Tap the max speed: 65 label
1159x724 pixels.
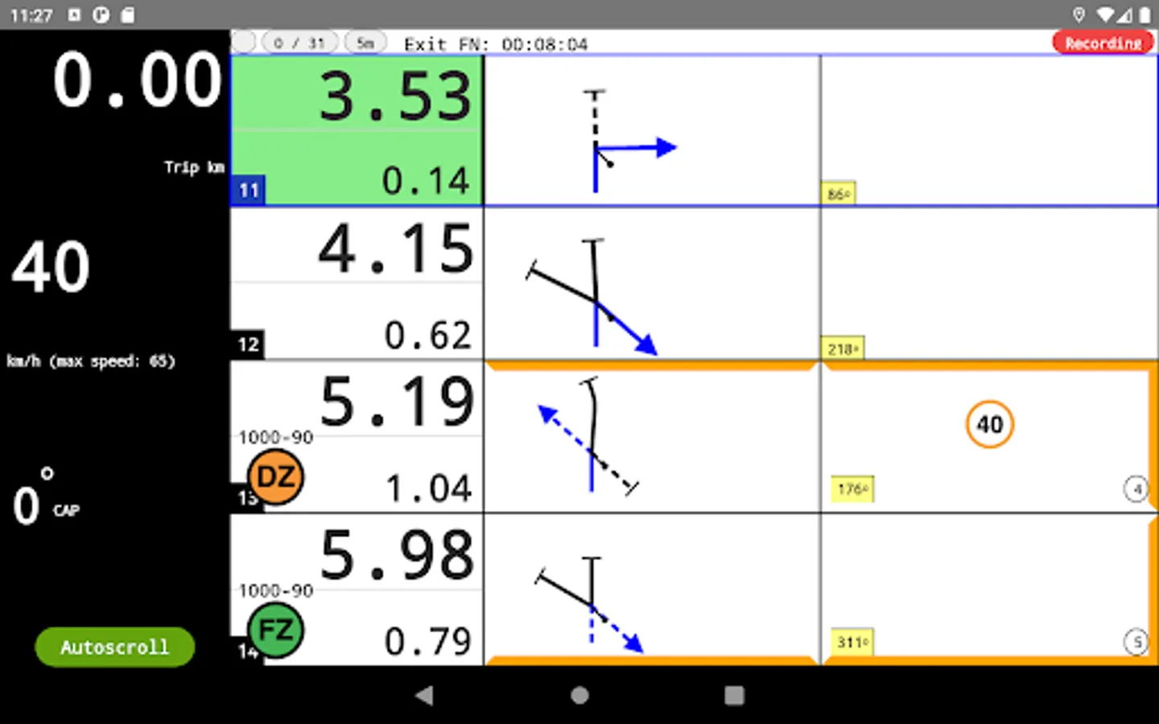tap(113, 361)
